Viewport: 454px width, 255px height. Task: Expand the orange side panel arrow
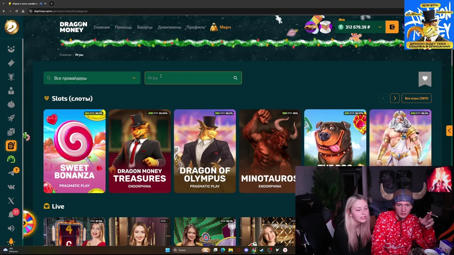click(x=449, y=131)
